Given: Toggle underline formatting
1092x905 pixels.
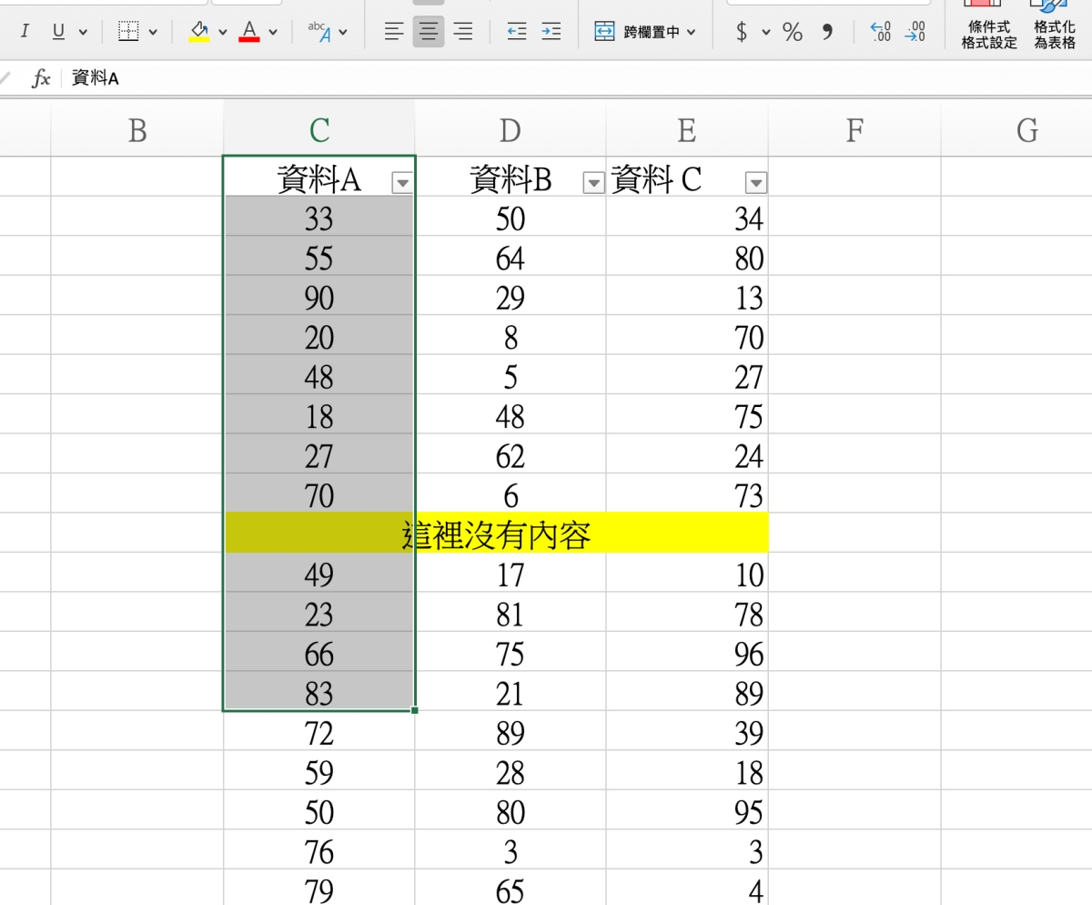Looking at the screenshot, I should (x=59, y=32).
